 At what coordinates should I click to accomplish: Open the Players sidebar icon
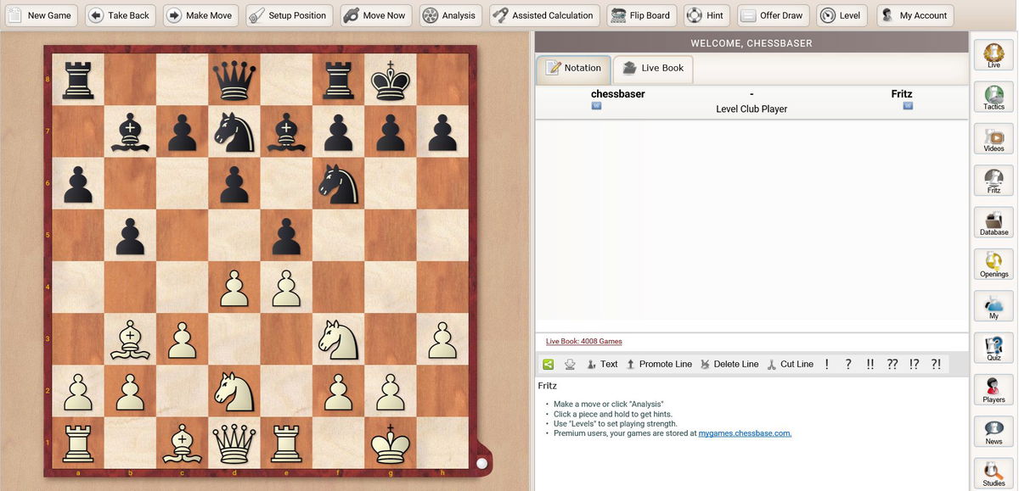pos(994,389)
